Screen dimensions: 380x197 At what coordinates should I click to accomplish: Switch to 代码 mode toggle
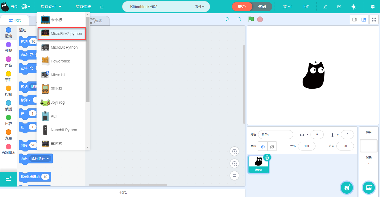click(262, 7)
